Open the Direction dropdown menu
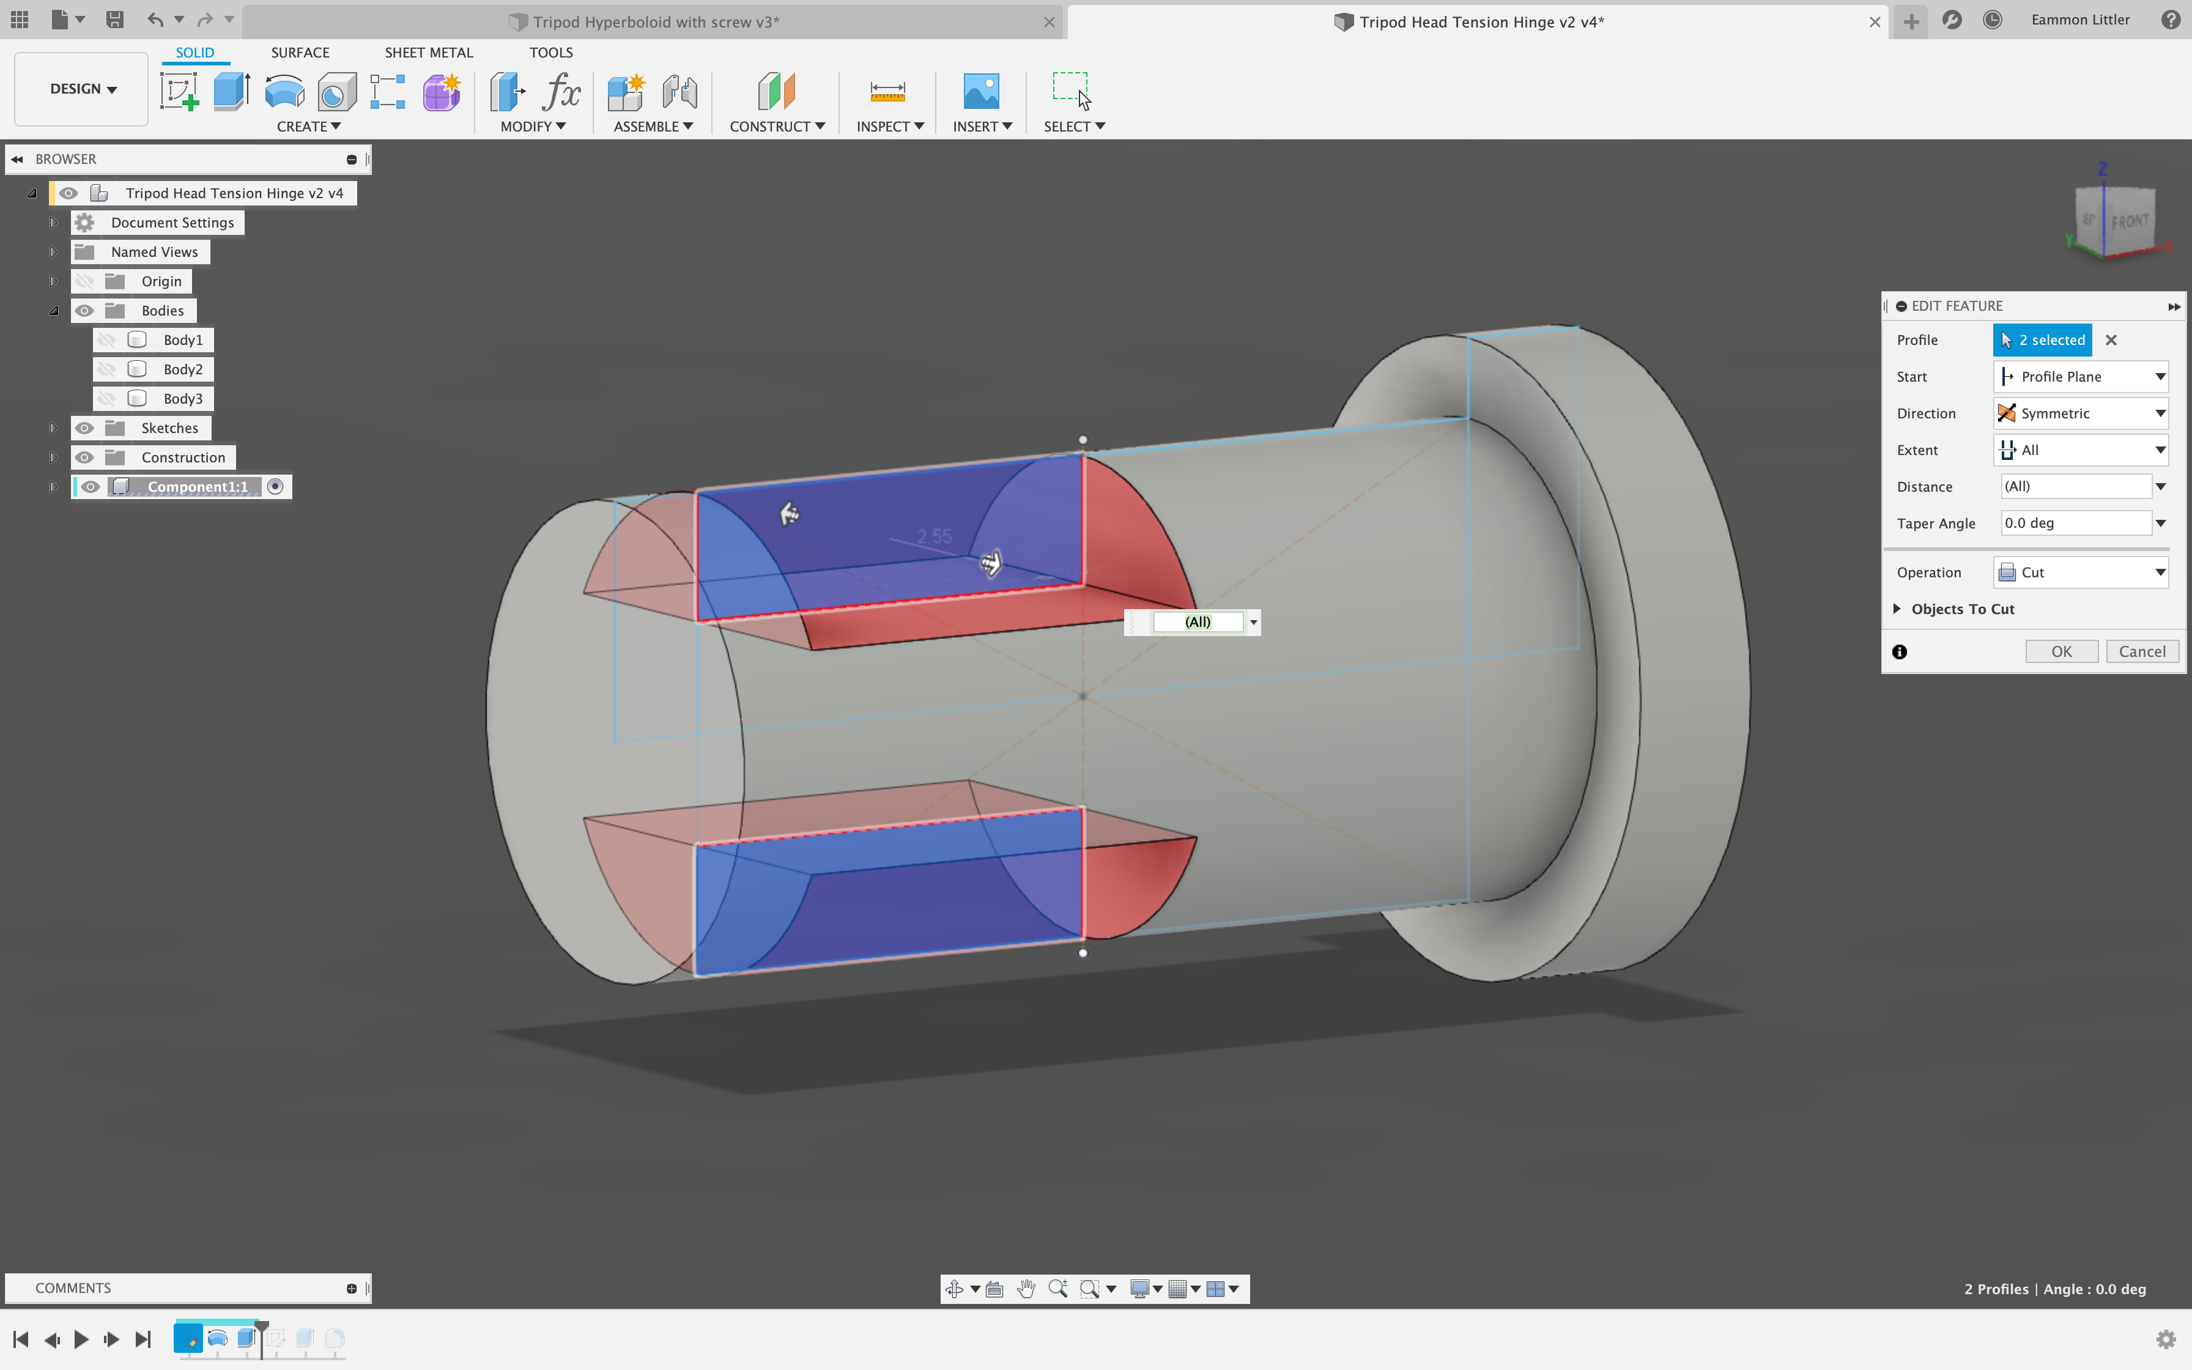This screenshot has width=2192, height=1370. (2160, 412)
